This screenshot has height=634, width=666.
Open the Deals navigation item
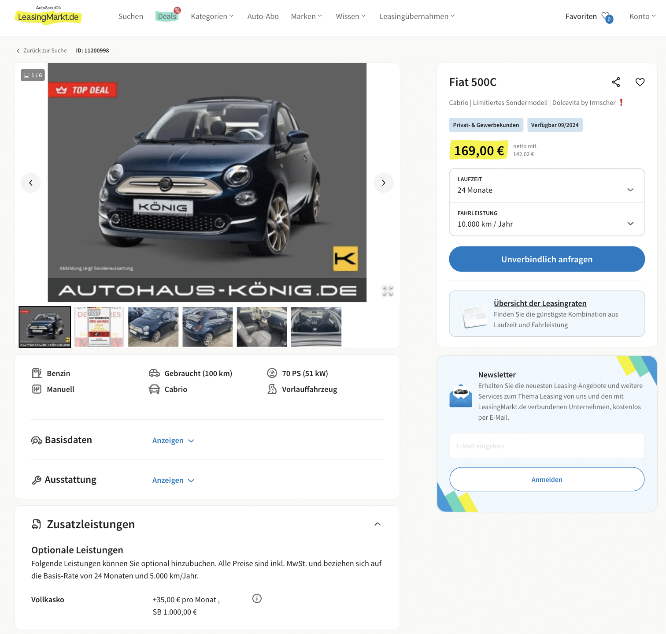(x=167, y=16)
